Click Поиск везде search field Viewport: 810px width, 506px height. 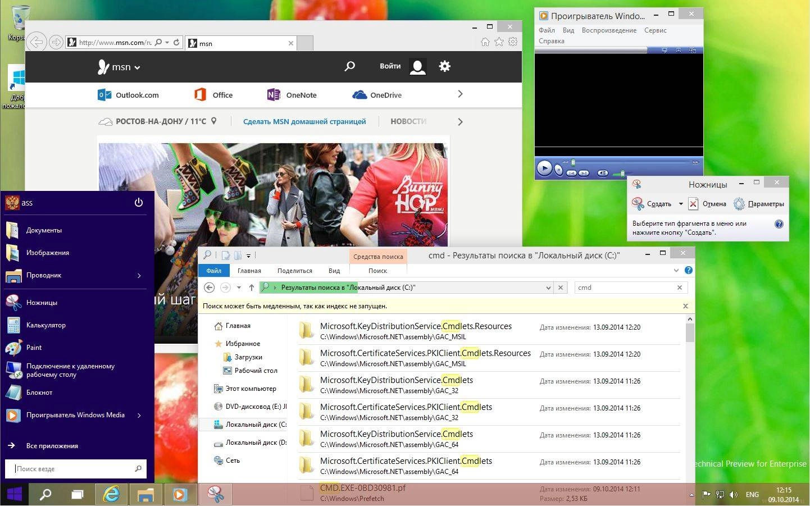[76, 468]
